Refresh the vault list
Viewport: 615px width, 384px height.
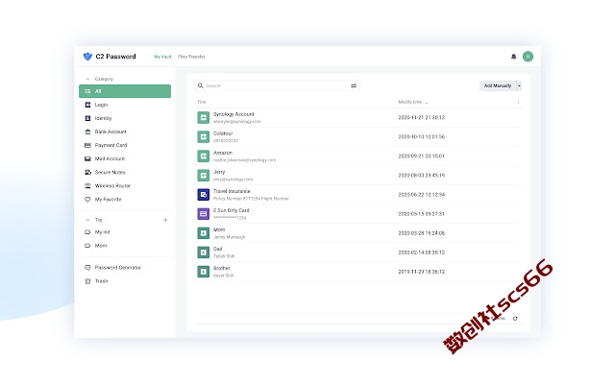click(x=515, y=318)
